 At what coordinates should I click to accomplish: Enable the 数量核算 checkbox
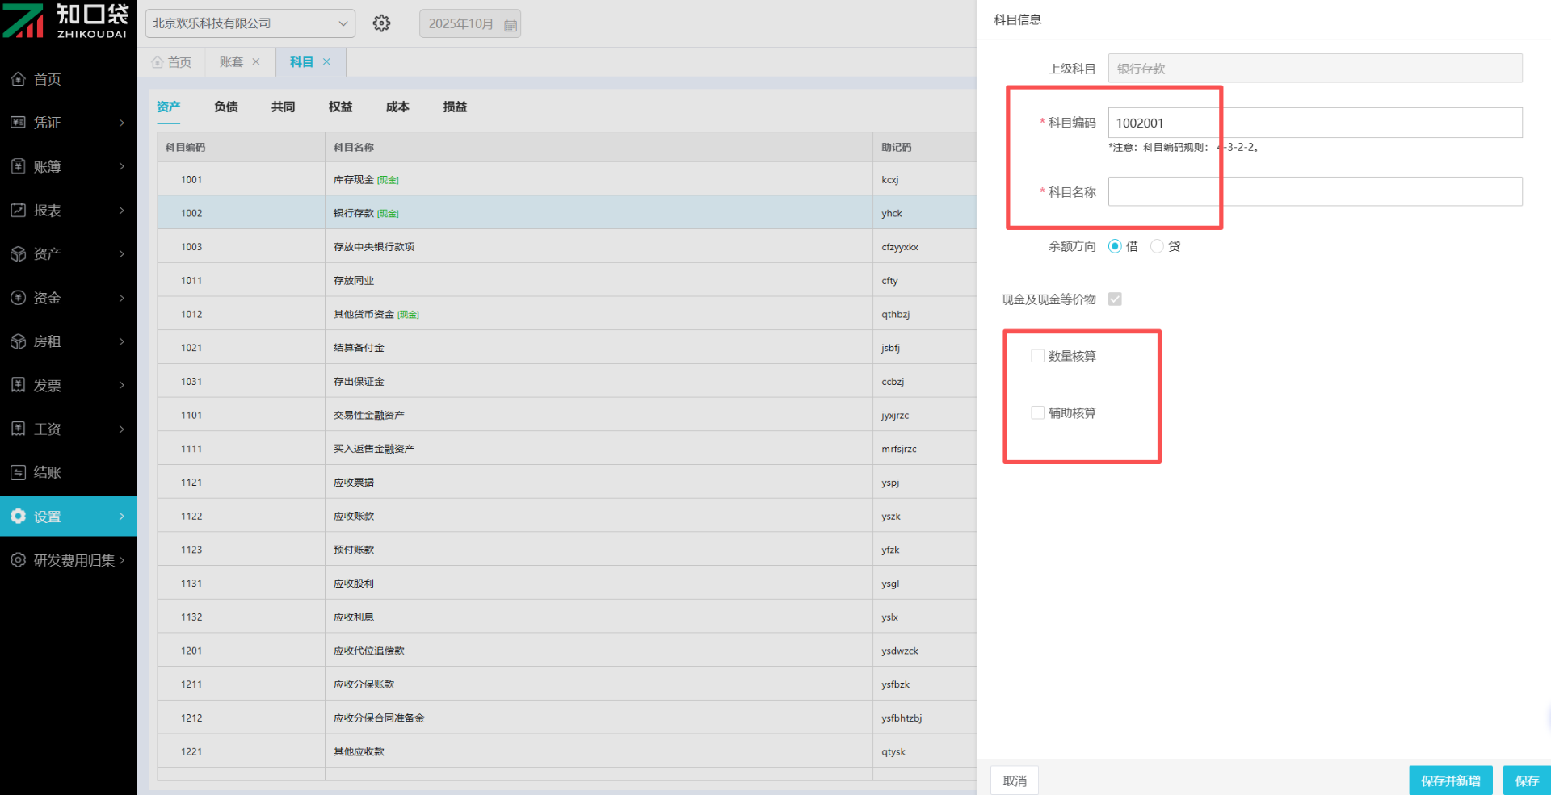coord(1037,356)
